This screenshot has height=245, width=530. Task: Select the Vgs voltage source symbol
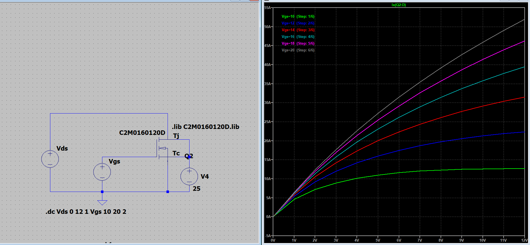tap(102, 172)
